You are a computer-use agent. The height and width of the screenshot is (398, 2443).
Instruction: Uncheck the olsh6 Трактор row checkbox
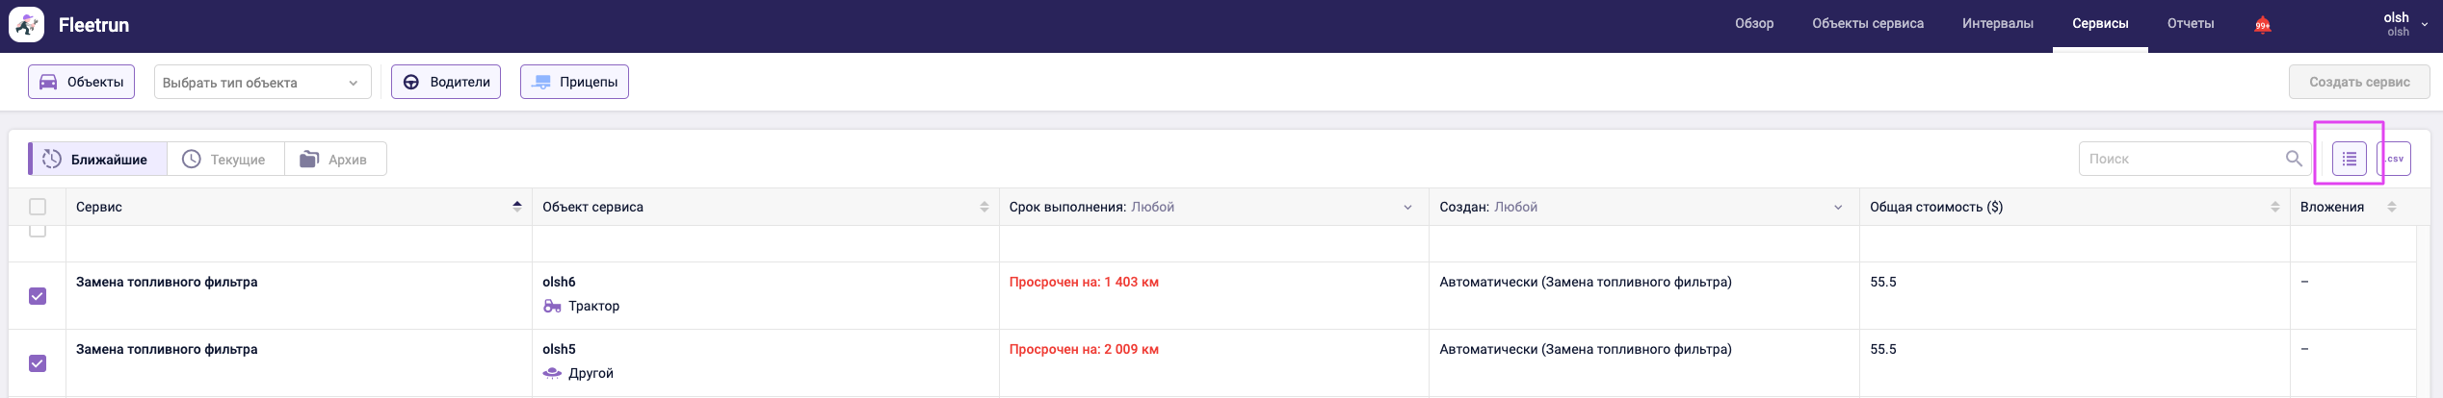[38, 296]
